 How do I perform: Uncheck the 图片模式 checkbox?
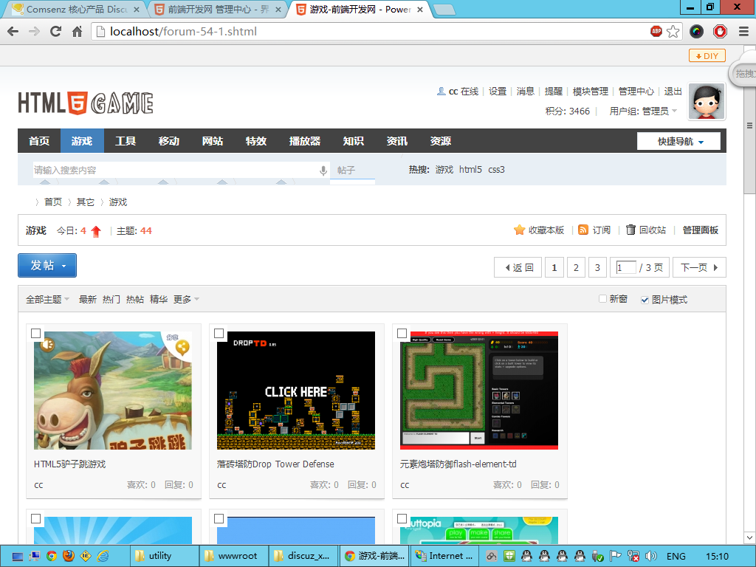(645, 300)
